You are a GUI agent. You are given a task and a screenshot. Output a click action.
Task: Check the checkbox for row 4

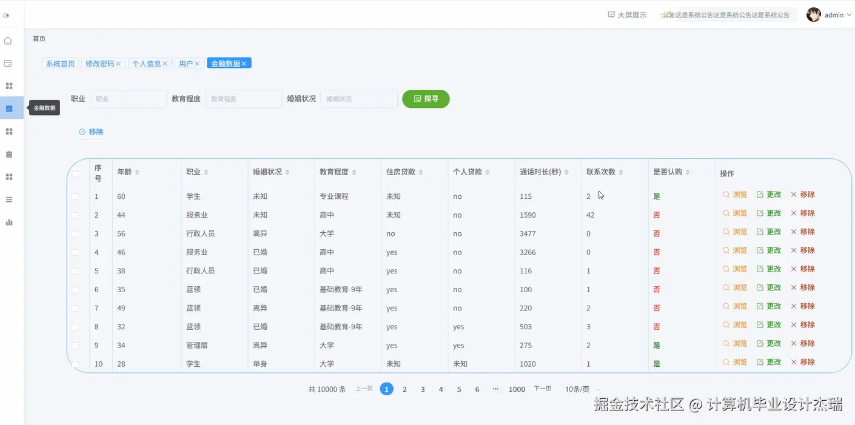[75, 252]
